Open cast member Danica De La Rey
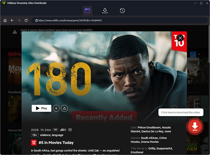 152,131
